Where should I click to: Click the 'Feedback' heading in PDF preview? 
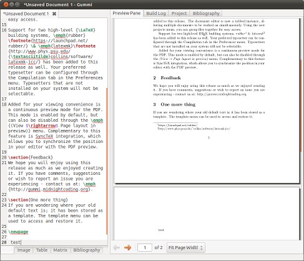170,78
